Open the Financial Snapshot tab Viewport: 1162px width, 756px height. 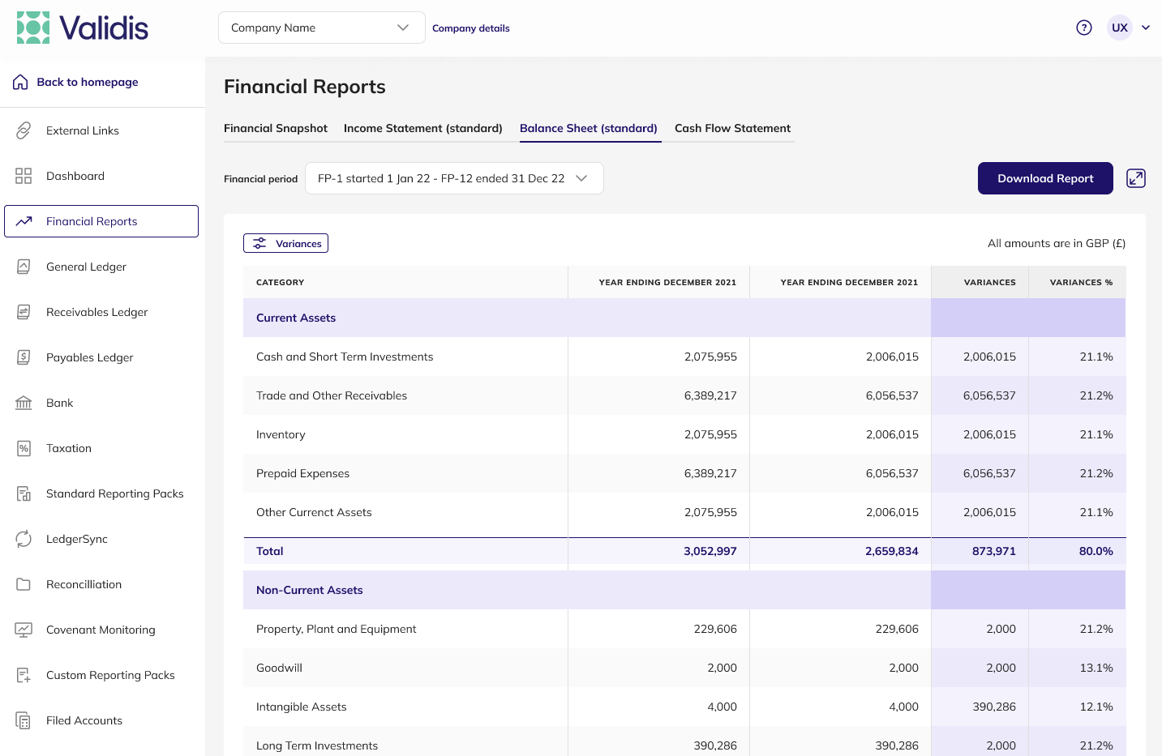coord(276,128)
